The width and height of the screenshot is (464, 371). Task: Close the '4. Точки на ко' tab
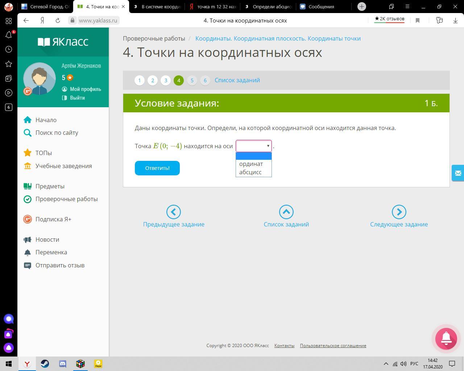pos(123,7)
